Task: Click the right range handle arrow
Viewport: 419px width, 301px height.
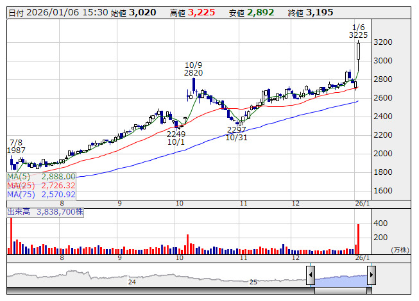Action: (x=371, y=276)
